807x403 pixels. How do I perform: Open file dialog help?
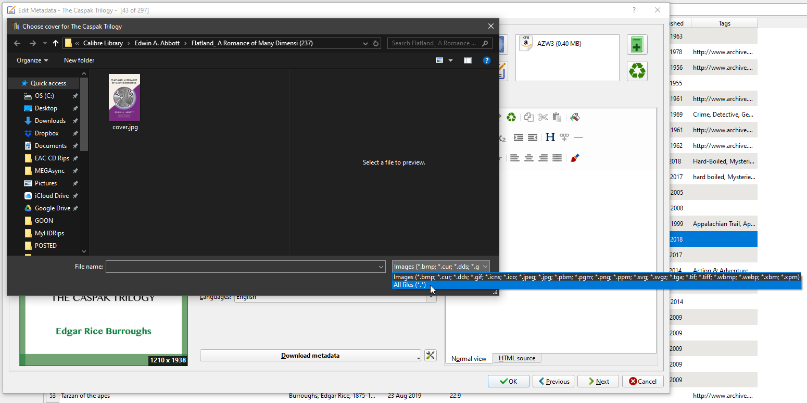pos(487,60)
